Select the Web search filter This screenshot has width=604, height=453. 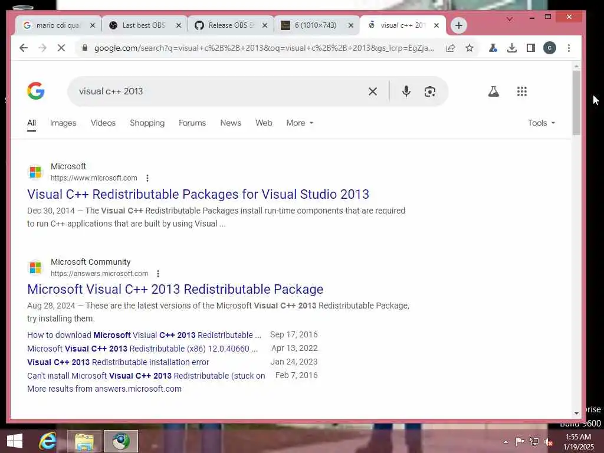point(264,123)
